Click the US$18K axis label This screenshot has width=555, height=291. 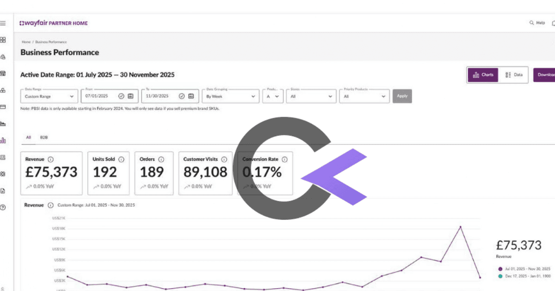click(x=59, y=229)
